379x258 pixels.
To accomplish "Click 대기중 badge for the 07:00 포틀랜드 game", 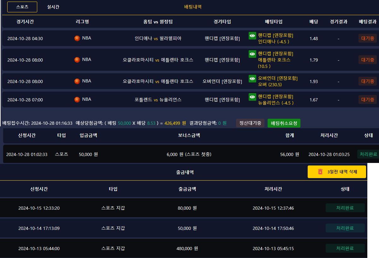I will pyautogui.click(x=367, y=100).
